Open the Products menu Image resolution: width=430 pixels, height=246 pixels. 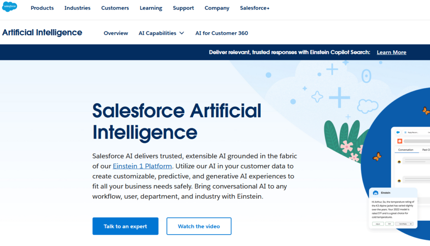[x=42, y=8]
